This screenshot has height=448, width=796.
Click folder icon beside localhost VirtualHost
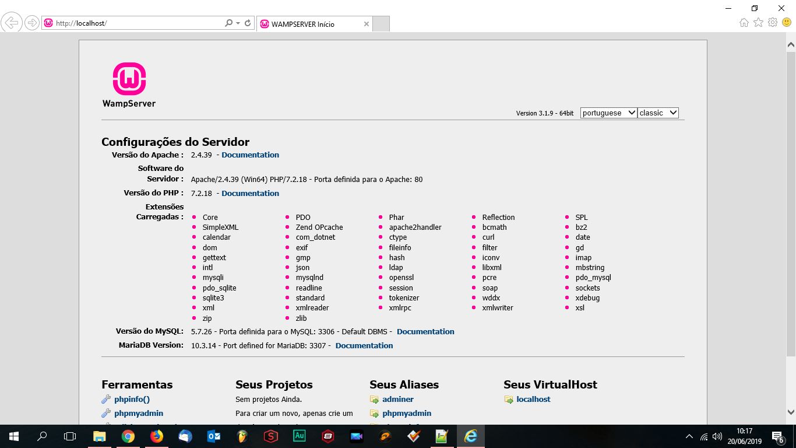[509, 400]
